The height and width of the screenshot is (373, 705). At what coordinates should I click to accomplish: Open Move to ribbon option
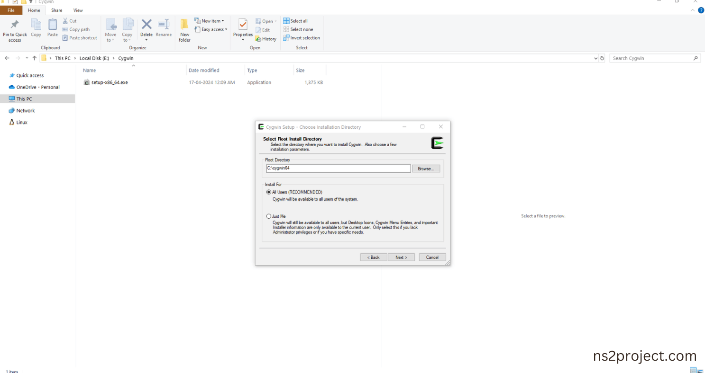pyautogui.click(x=110, y=31)
